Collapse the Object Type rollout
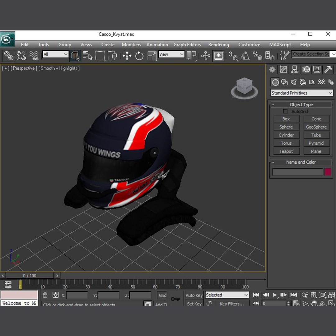The width and height of the screenshot is (336, 336). tap(301, 105)
